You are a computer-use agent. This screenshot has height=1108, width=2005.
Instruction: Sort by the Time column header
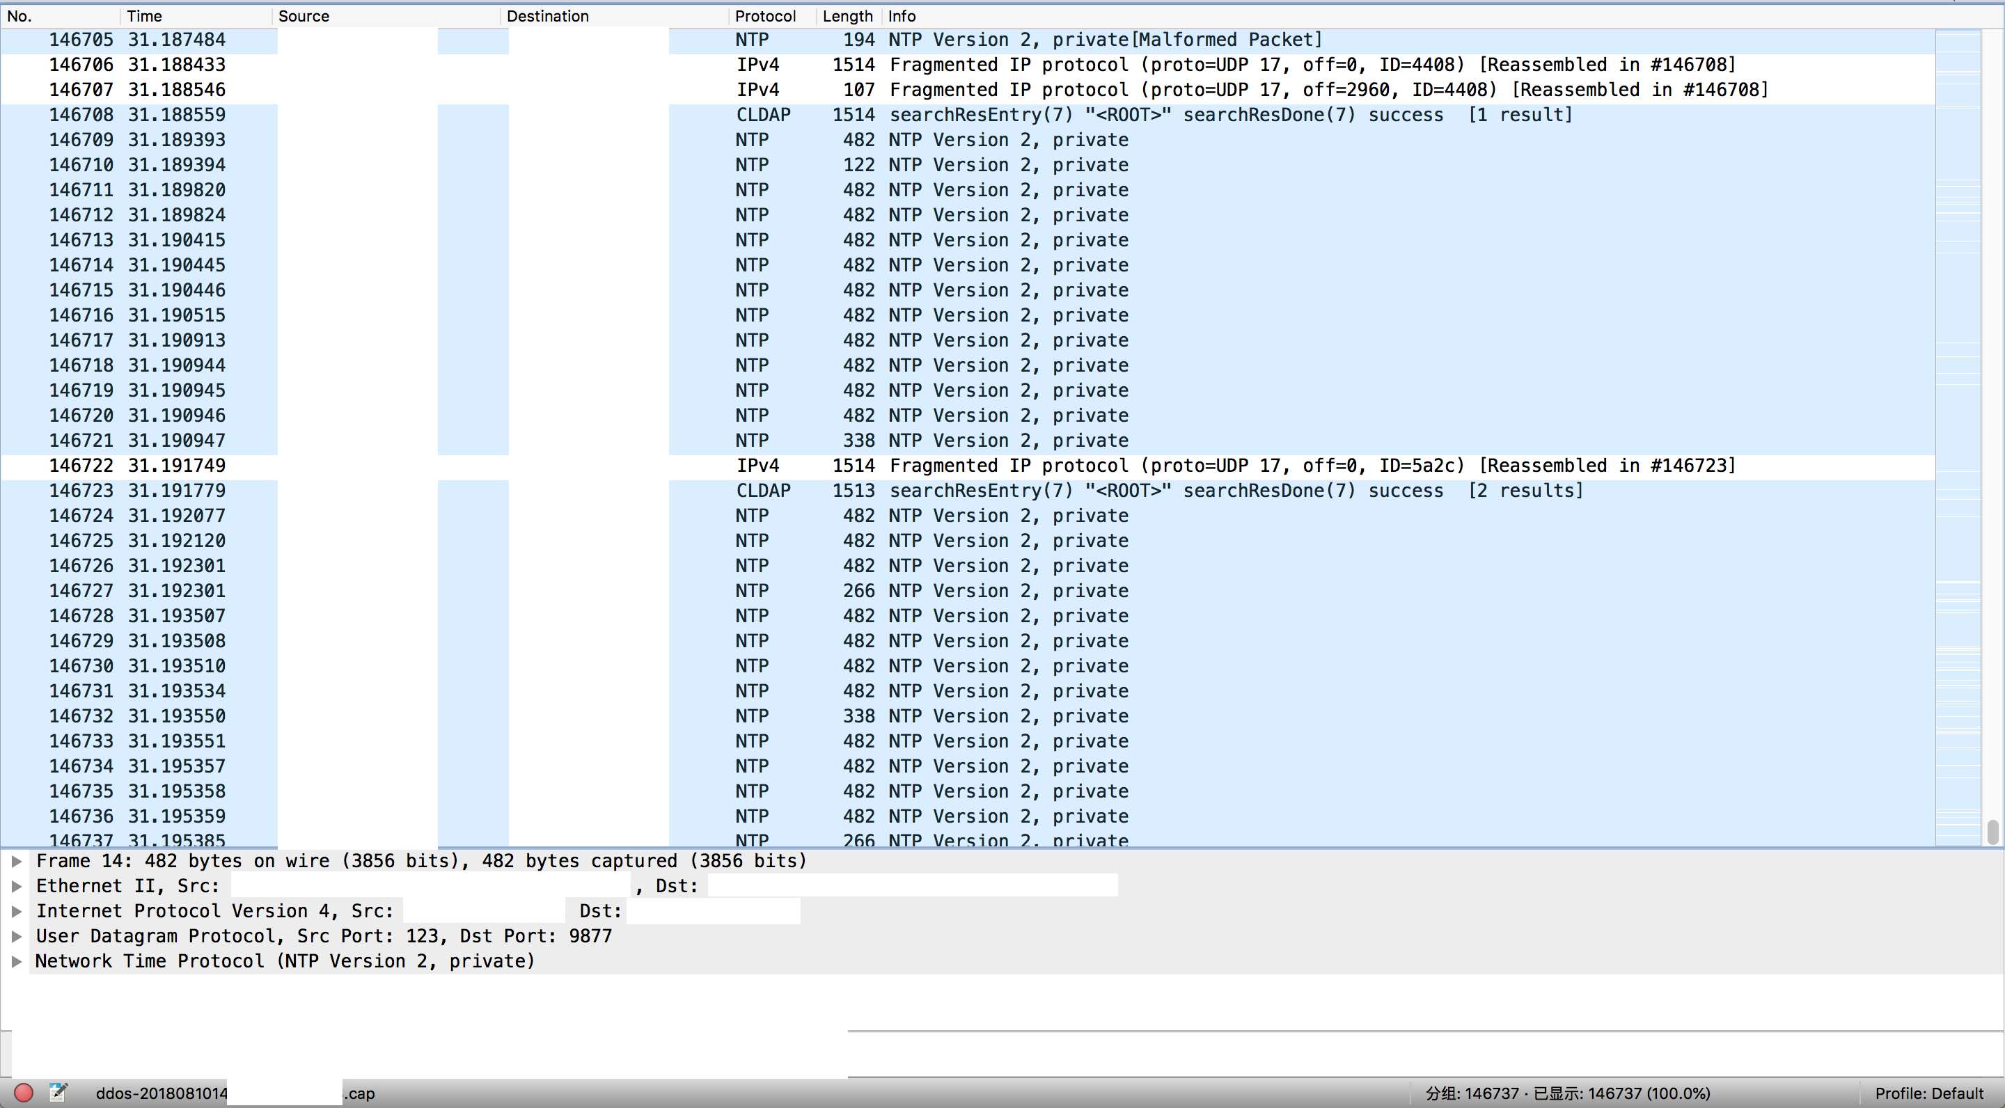[x=196, y=15]
